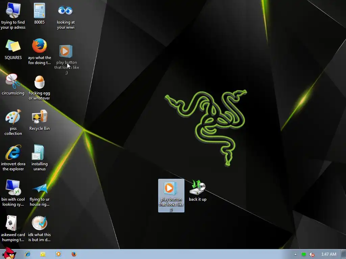Open Firefox from the taskbar
This screenshot has width=346, height=259.
click(74, 254)
